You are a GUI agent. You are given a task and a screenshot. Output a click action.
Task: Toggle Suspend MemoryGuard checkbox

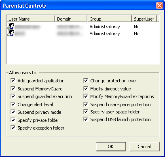(x=13, y=89)
